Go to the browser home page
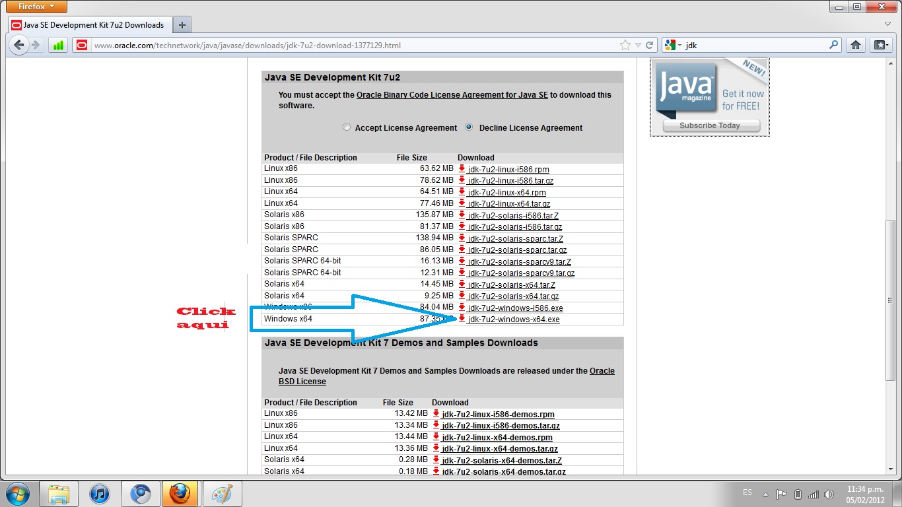The image size is (902, 507). click(x=856, y=45)
